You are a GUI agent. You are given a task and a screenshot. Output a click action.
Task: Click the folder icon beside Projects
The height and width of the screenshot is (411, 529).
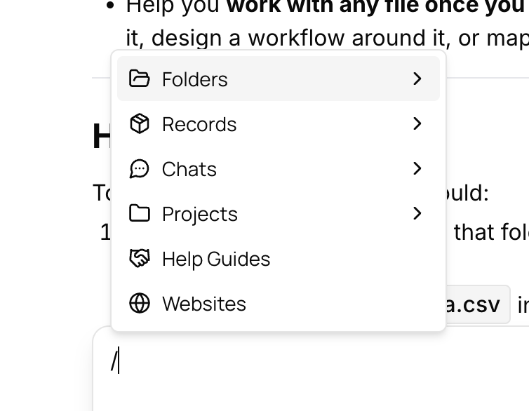140,213
